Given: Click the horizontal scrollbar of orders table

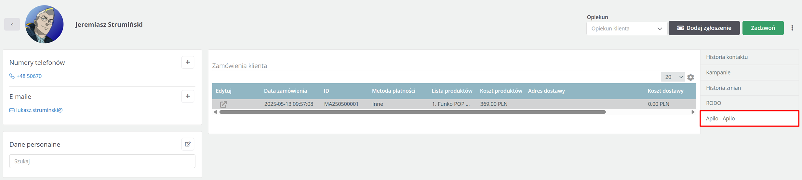Looking at the screenshot, I should click(x=412, y=112).
